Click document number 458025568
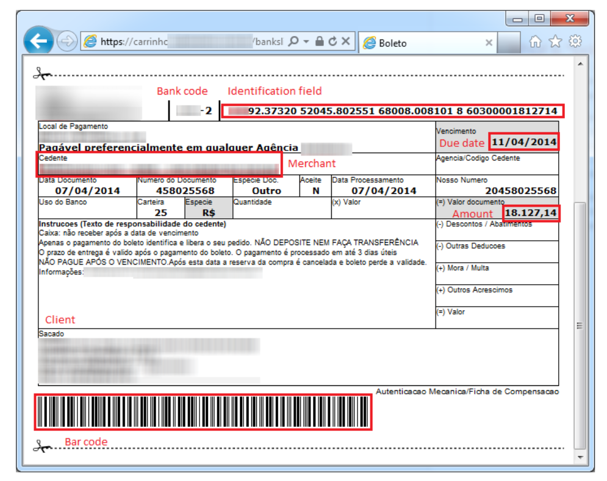 point(185,191)
